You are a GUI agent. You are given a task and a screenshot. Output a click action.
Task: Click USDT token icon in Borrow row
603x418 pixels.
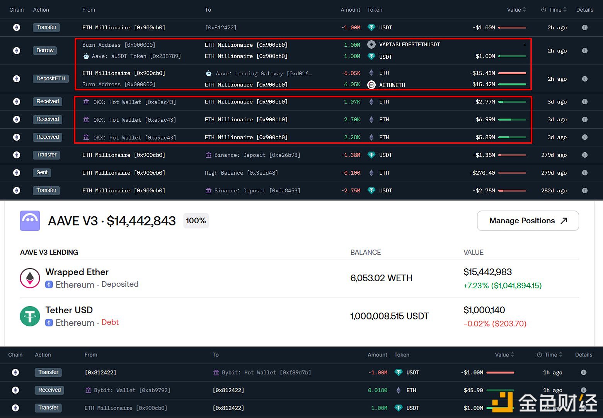coord(371,56)
